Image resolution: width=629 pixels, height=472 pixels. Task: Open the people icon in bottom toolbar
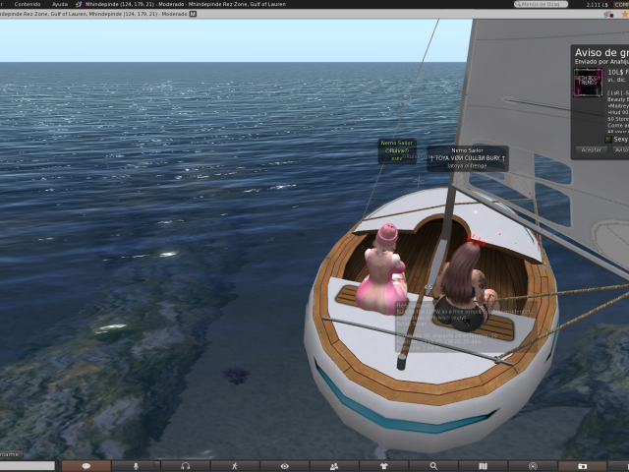coord(334,465)
